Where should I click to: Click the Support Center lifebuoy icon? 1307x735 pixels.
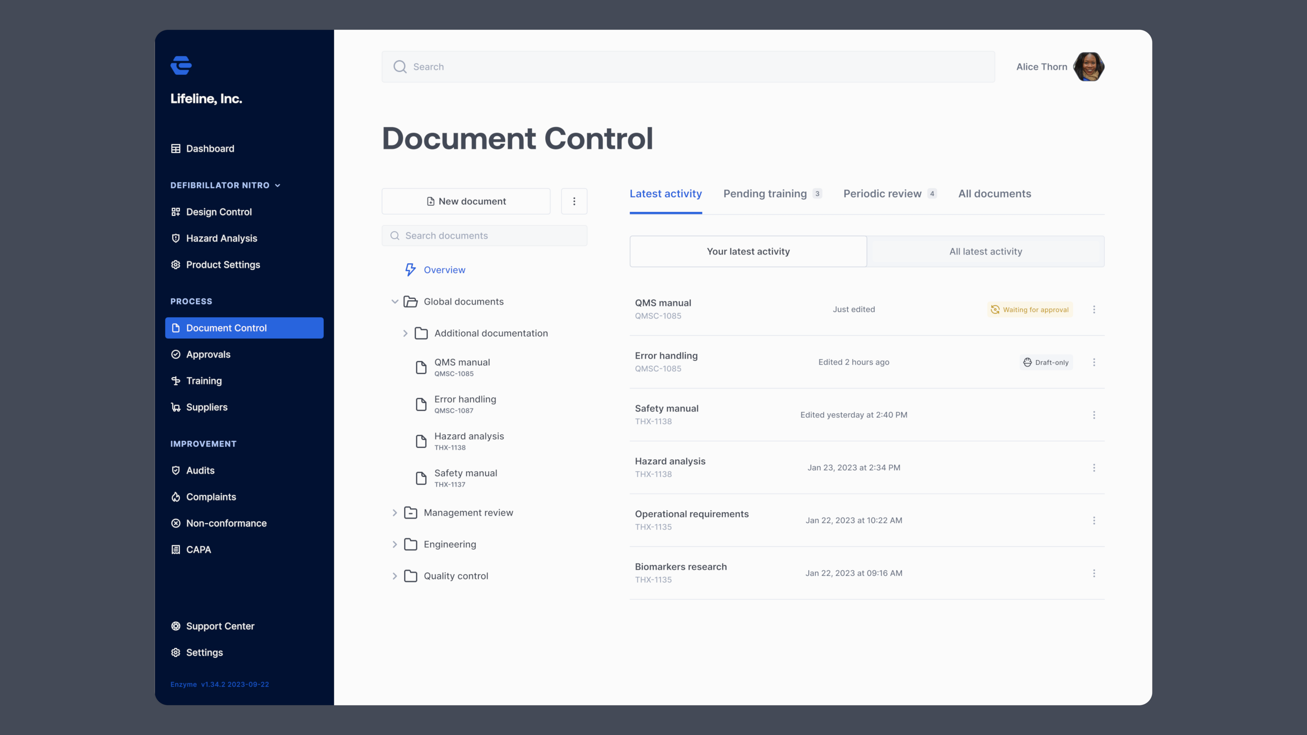pos(176,626)
